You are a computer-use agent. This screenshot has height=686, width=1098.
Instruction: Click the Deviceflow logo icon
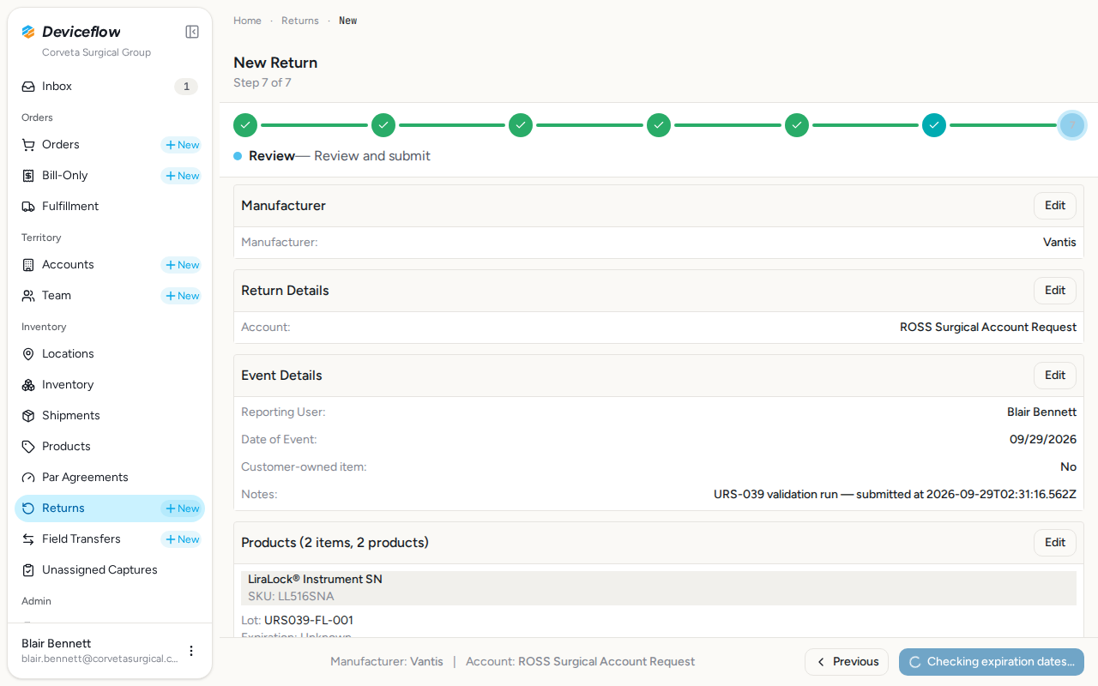point(28,32)
